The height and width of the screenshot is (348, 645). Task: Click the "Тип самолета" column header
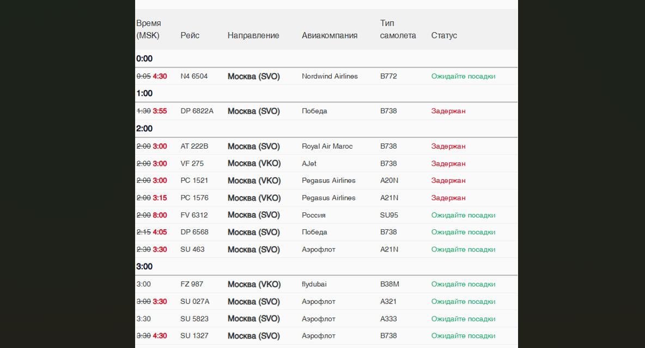[x=398, y=29]
